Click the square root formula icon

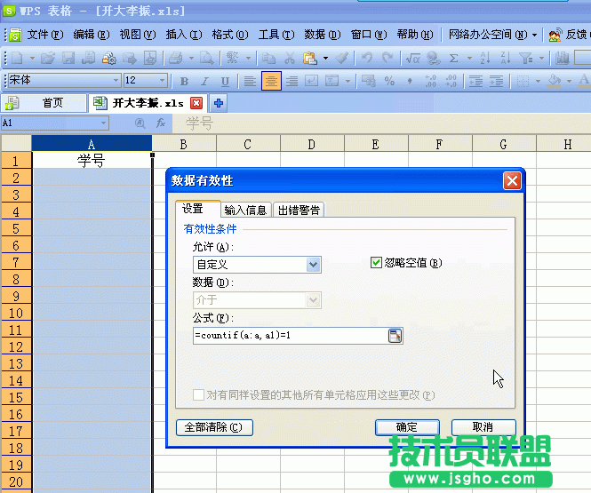pos(413,58)
